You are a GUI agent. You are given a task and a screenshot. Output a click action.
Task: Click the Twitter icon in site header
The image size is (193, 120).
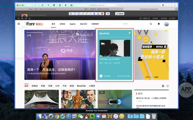pos(26,18)
